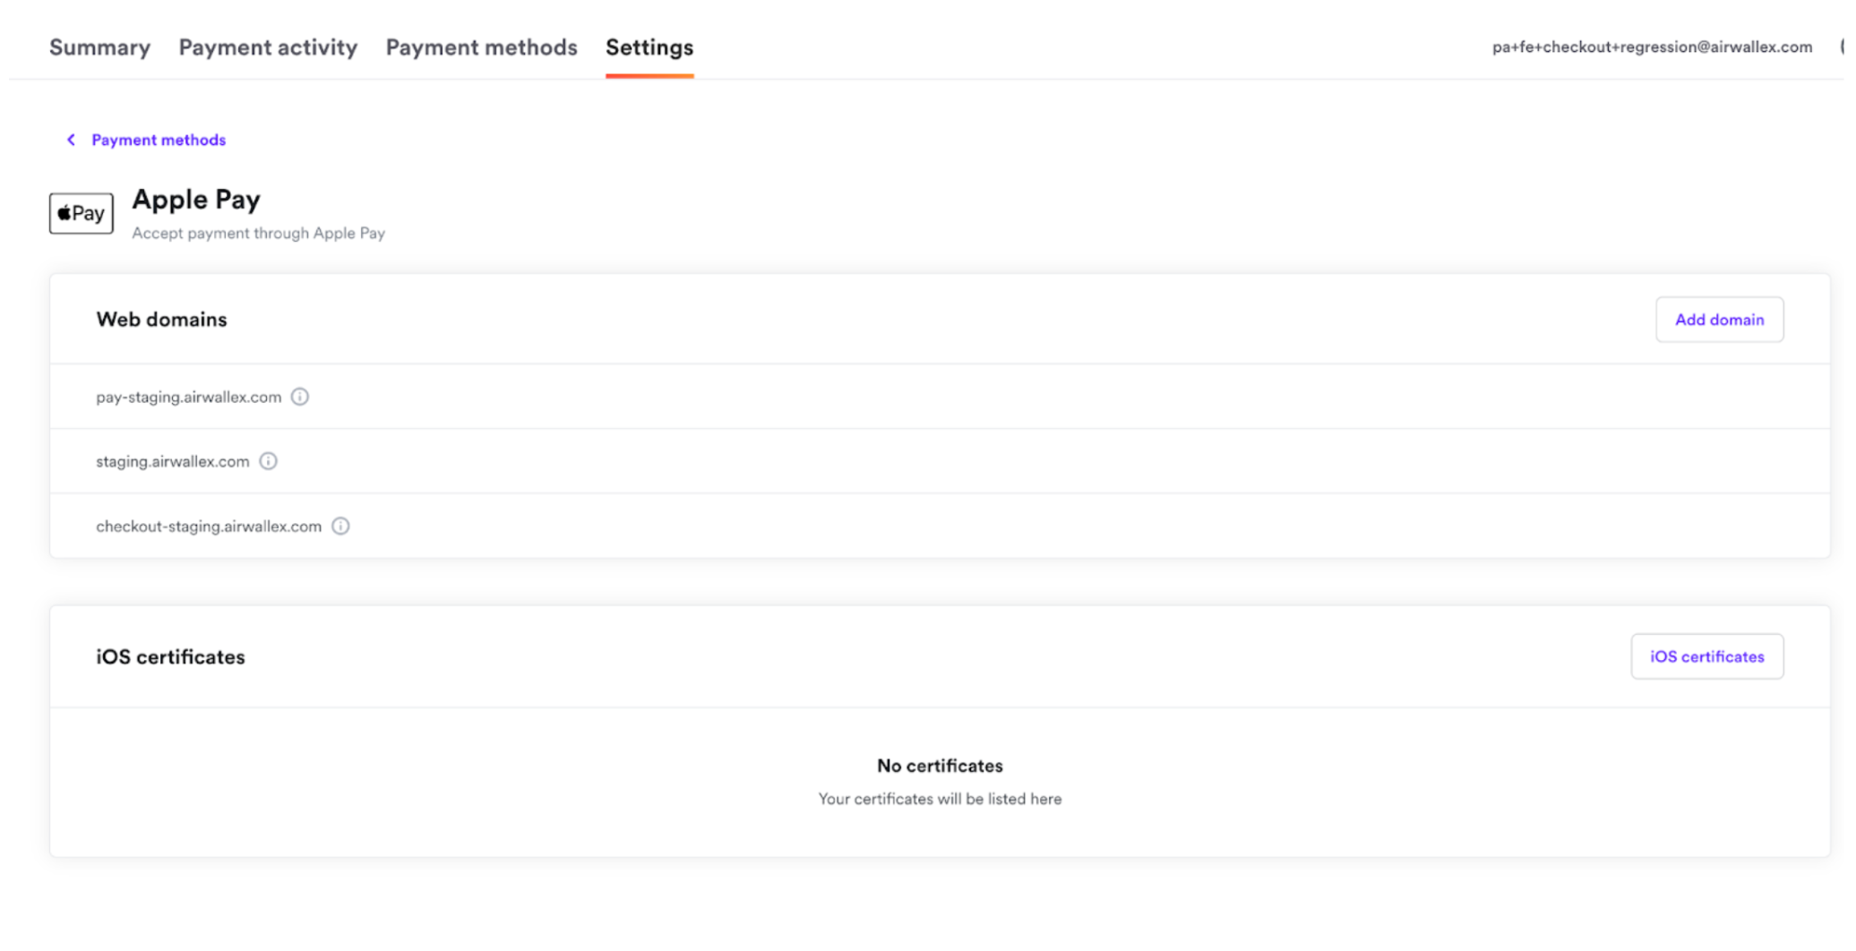
Task: Switch to the Payment activity tab
Action: coord(267,47)
